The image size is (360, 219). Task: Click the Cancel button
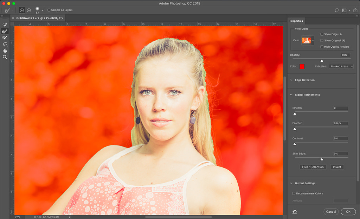[x=331, y=212]
